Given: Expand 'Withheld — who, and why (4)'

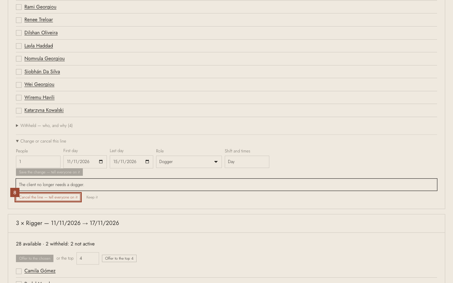Looking at the screenshot, I should (x=44, y=126).
